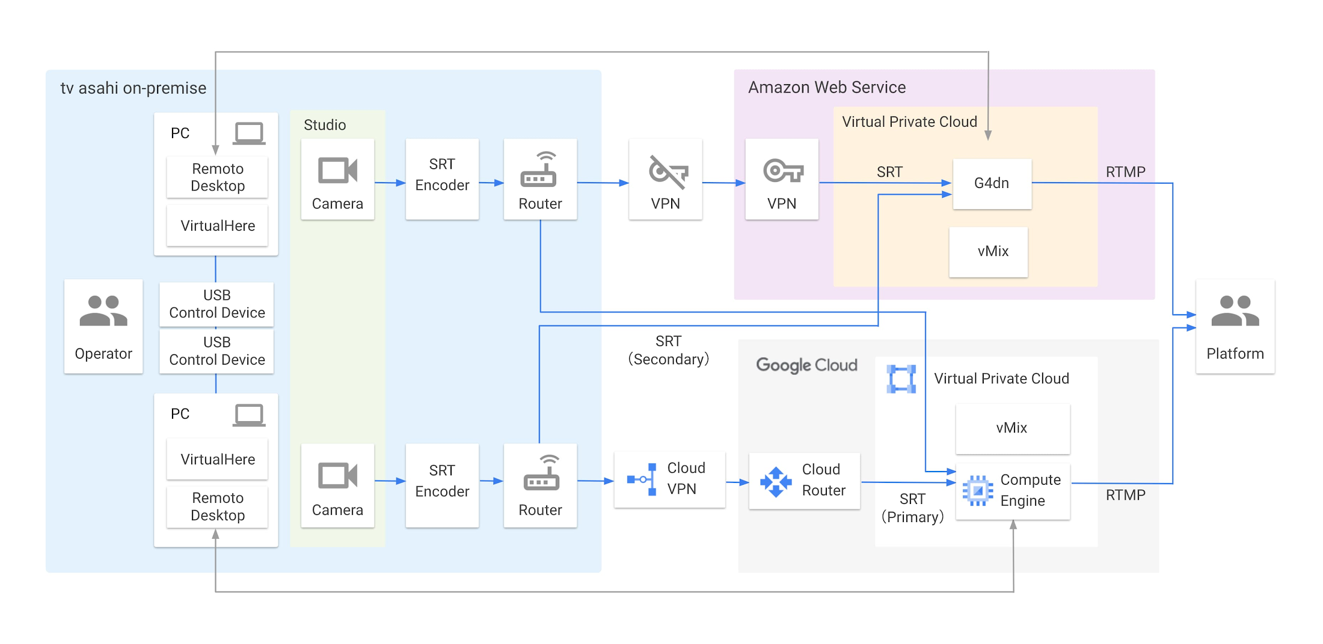Click the 'SRT (Secondary)' label
This screenshot has height=644, width=1323.
coord(669,350)
